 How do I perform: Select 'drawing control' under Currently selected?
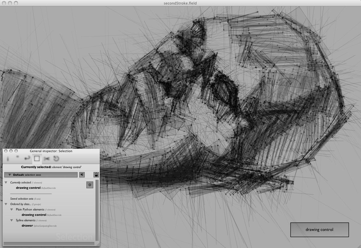click(x=28, y=188)
